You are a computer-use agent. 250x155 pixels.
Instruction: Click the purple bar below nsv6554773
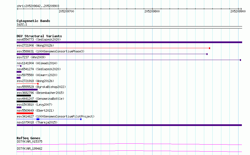[129, 42]
